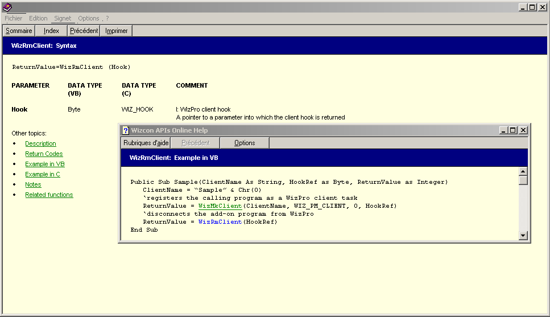Click the scrollbar thumb in popup window

[x=523, y=180]
